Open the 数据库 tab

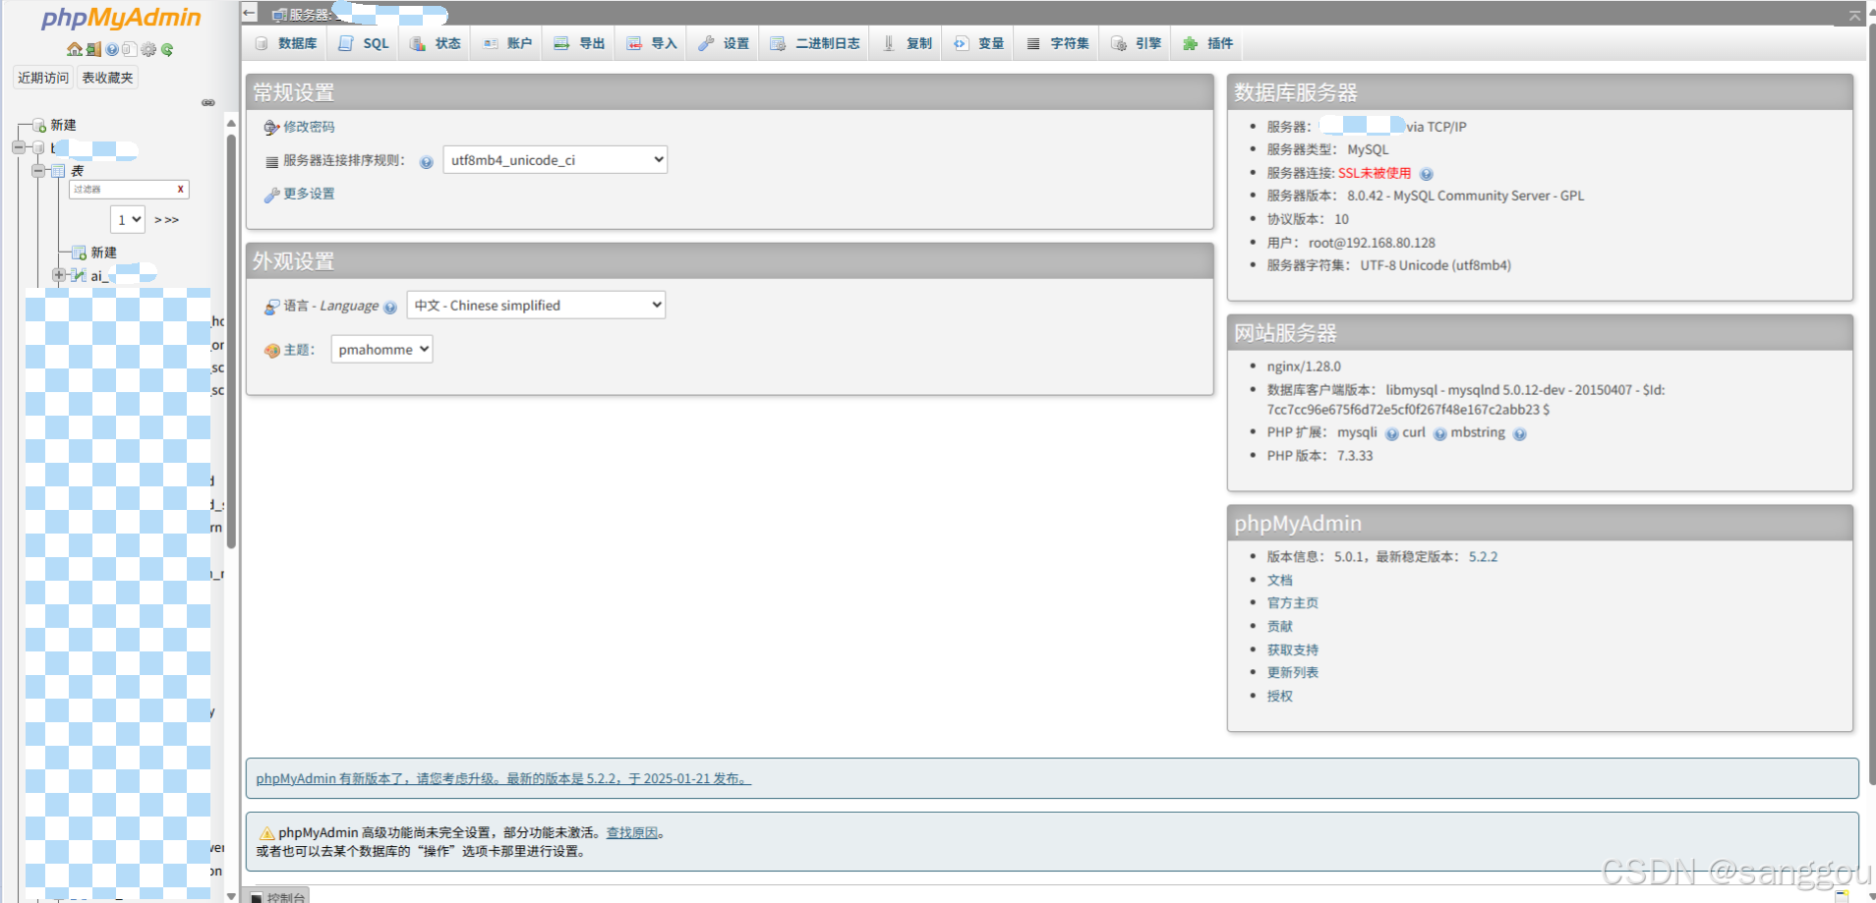coord(286,43)
